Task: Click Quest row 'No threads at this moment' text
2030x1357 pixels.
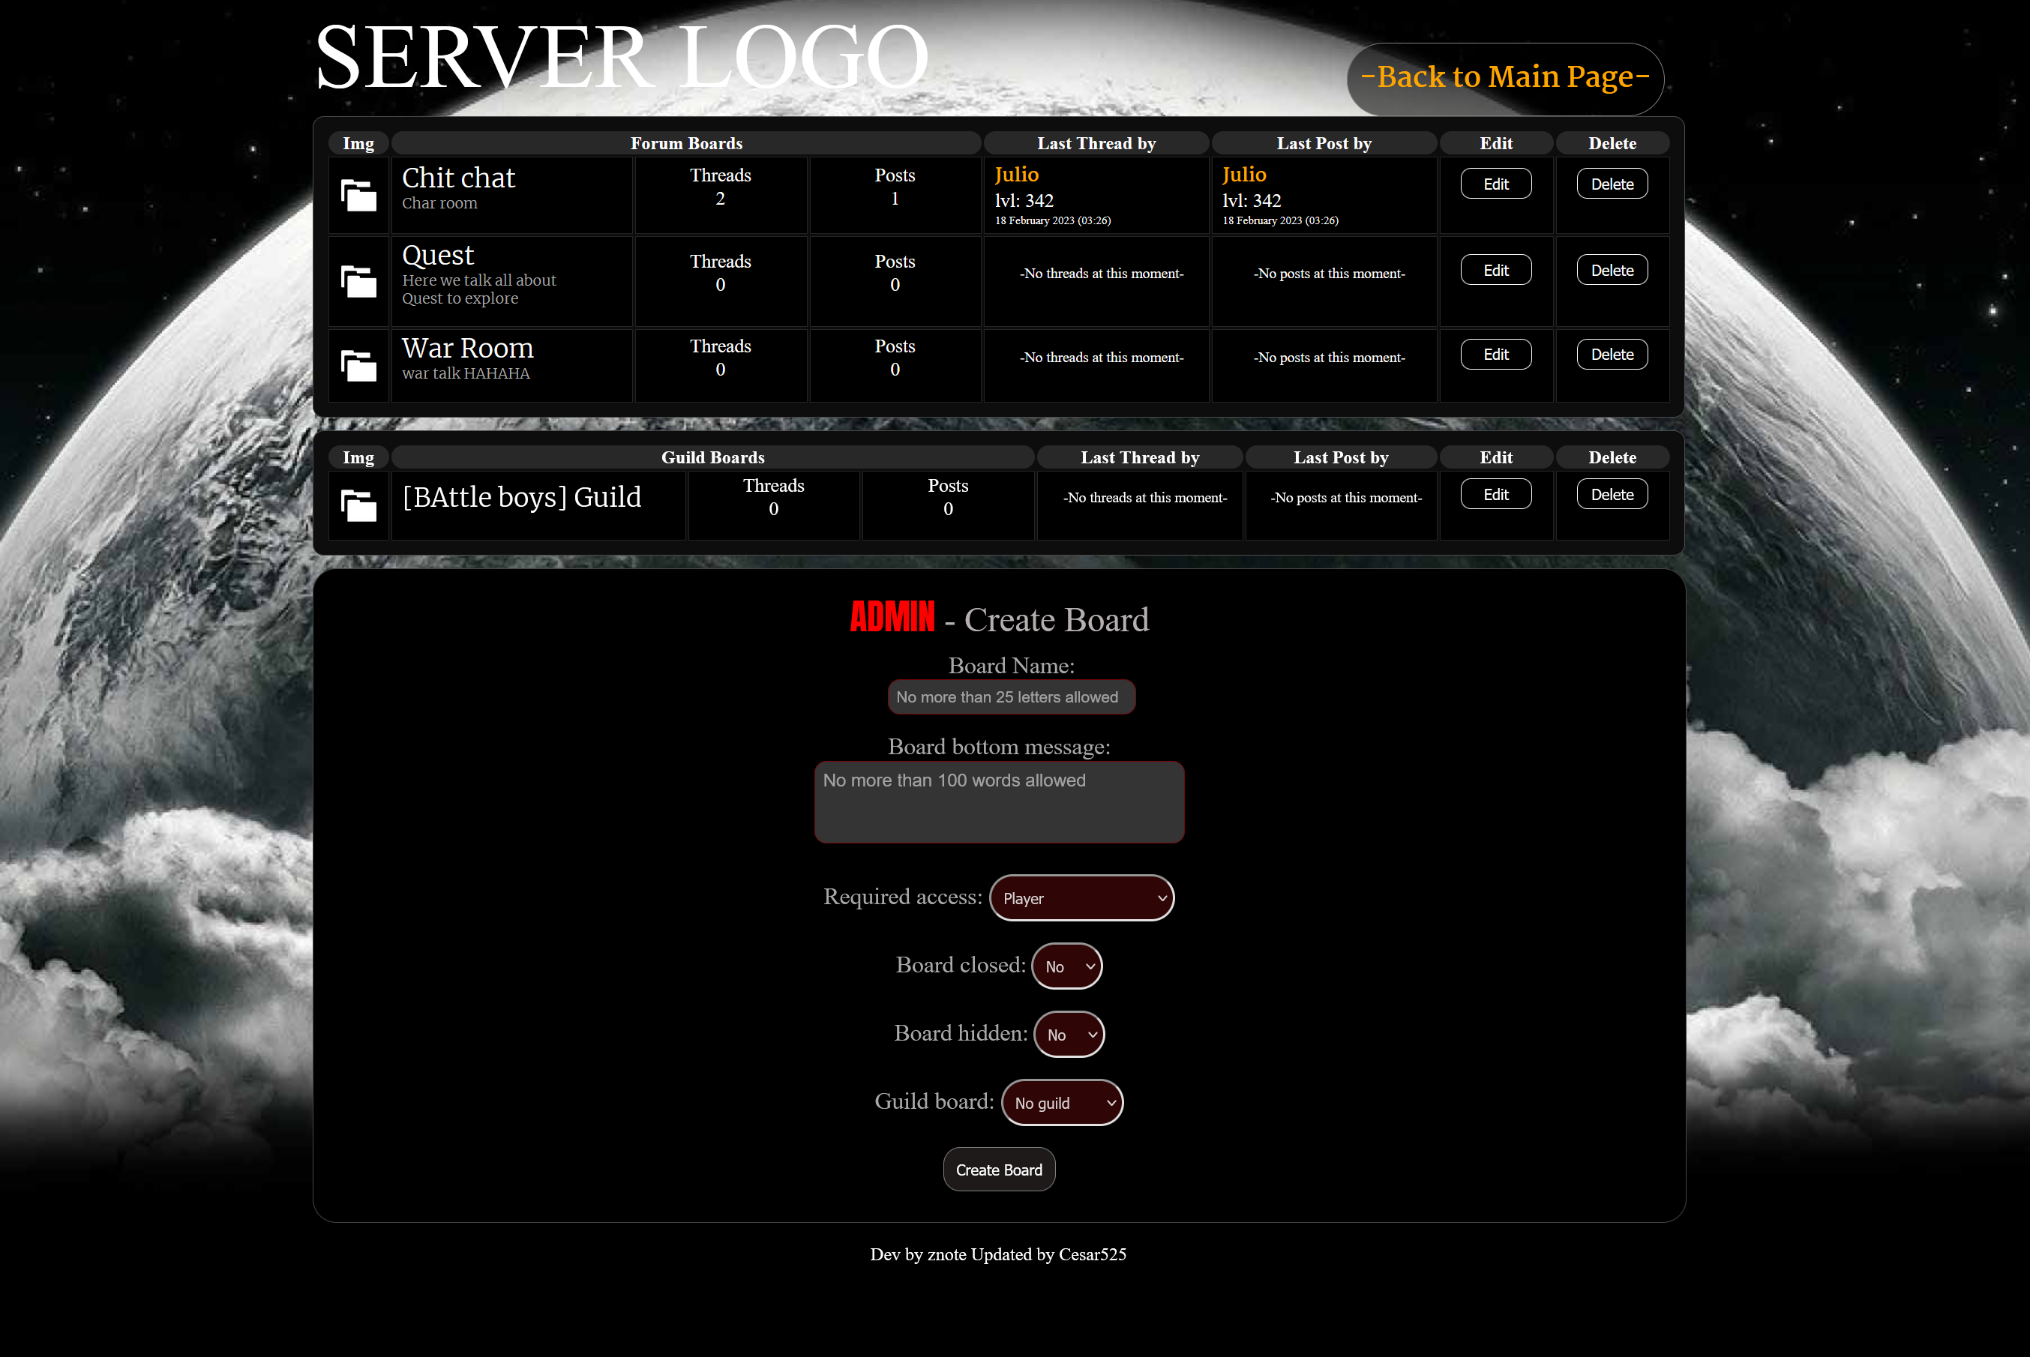Action: 1101,274
